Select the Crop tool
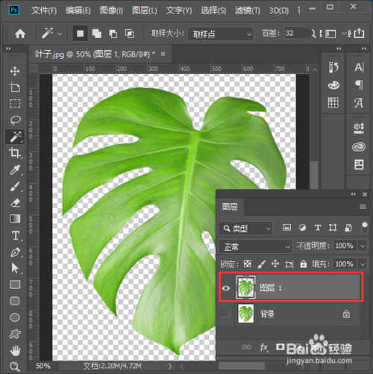Screen dimensions: 373x374 coord(15,153)
